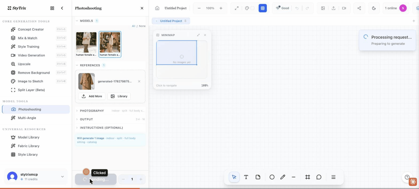The image size is (419, 189).
Task: Click the white canvas color swatch
Action: [252, 8]
